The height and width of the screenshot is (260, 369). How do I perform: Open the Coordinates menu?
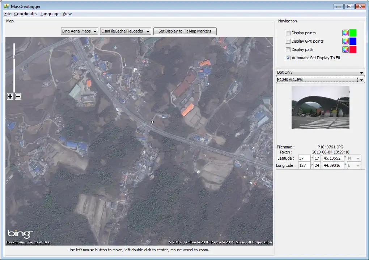[x=26, y=14]
